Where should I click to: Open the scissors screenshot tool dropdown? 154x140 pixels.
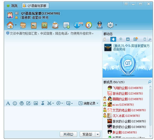53,103
